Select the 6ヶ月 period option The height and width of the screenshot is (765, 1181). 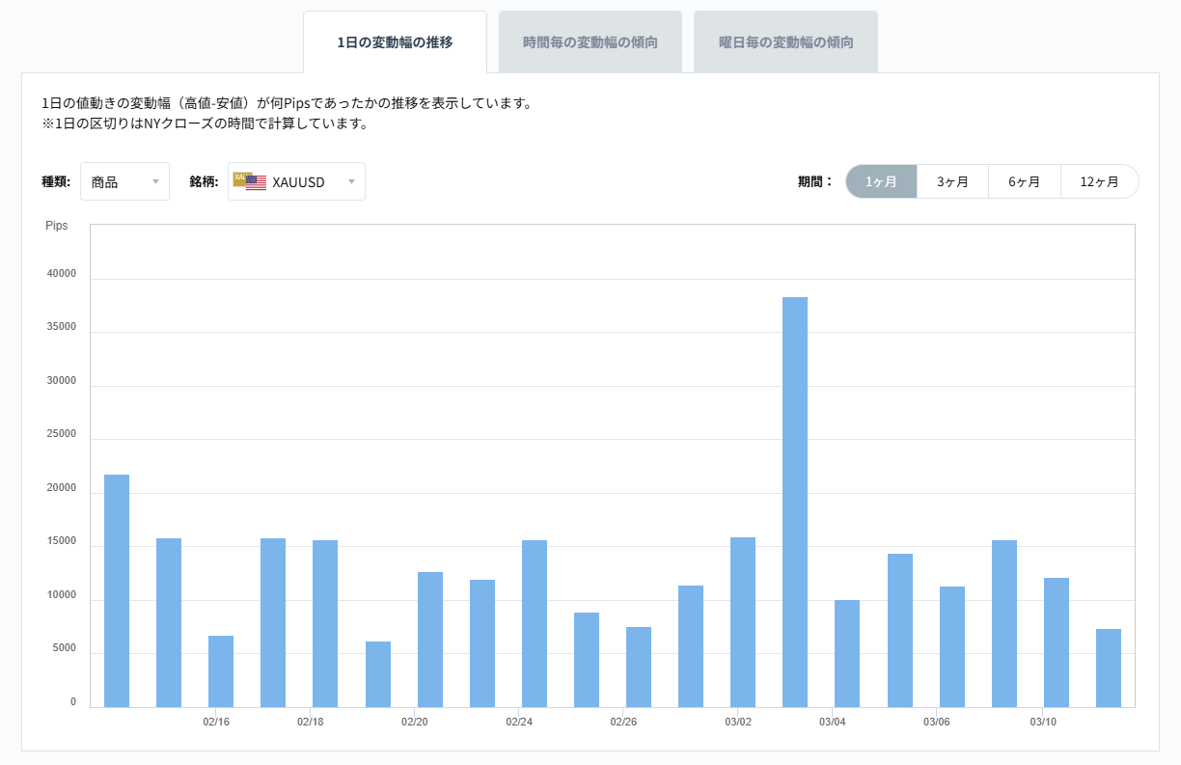click(x=1025, y=180)
